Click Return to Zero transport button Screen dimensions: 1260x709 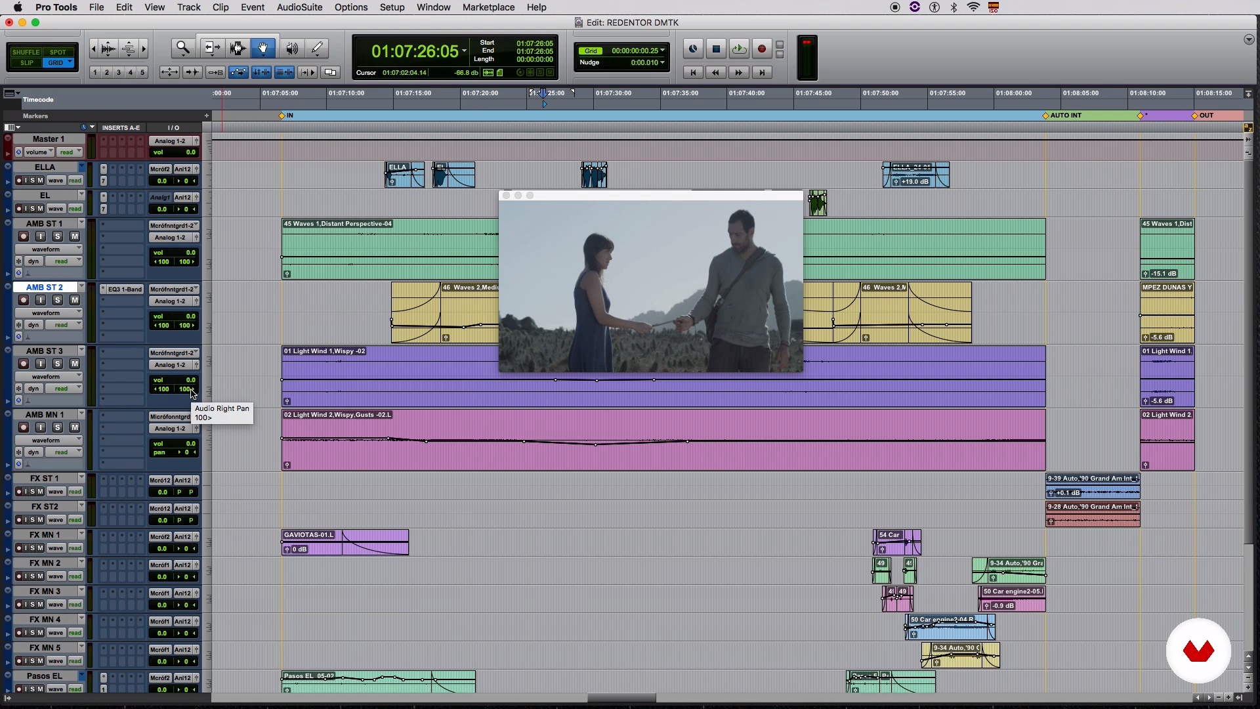coord(693,72)
